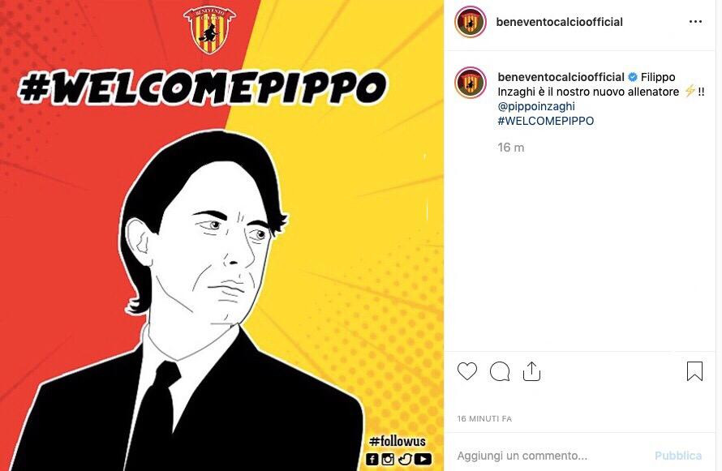Click the blue verified badge
This screenshot has height=471, width=722.
633,77
